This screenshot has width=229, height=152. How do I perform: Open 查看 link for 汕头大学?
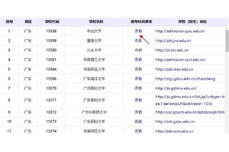pos(138,50)
